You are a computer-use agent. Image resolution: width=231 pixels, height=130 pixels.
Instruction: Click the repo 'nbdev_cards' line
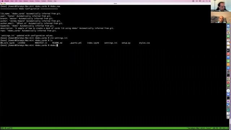[29, 31]
